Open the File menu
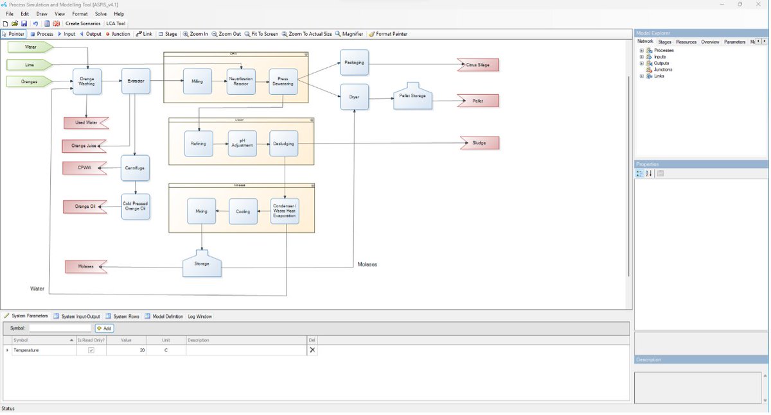The width and height of the screenshot is (771, 415). point(9,13)
